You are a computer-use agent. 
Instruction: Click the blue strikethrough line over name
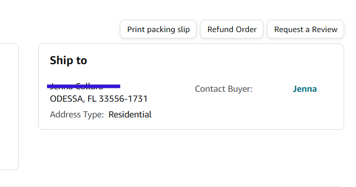[84, 86]
